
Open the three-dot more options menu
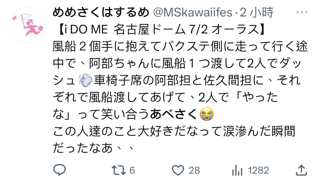click(302, 12)
